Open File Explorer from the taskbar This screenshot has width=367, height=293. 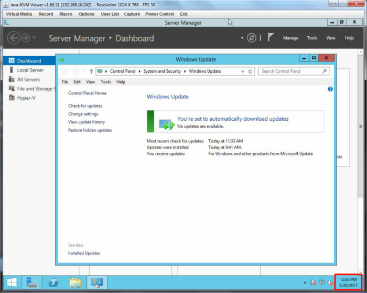click(75, 282)
